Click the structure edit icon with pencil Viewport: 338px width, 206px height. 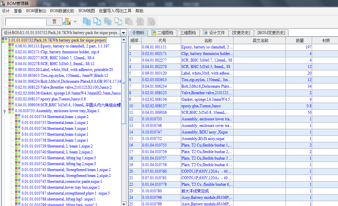click(66, 22)
